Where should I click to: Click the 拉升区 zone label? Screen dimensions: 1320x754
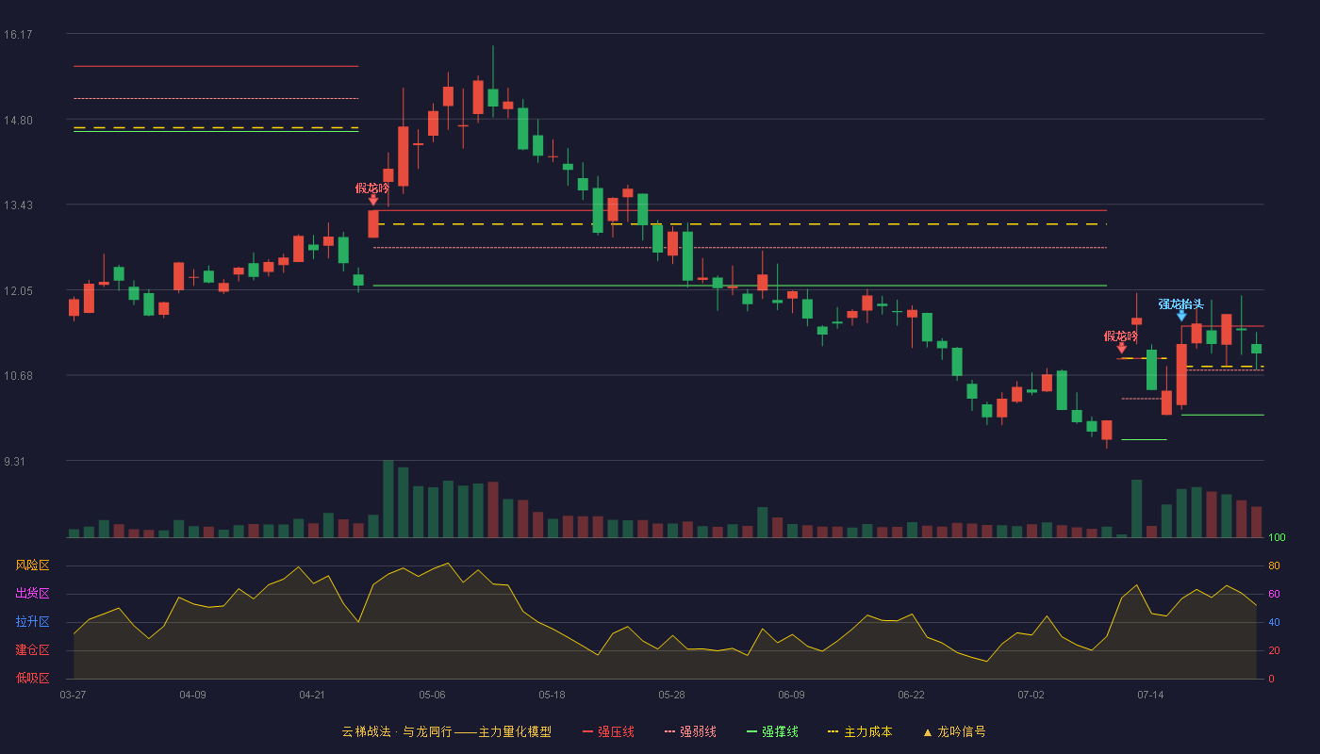pyautogui.click(x=32, y=622)
